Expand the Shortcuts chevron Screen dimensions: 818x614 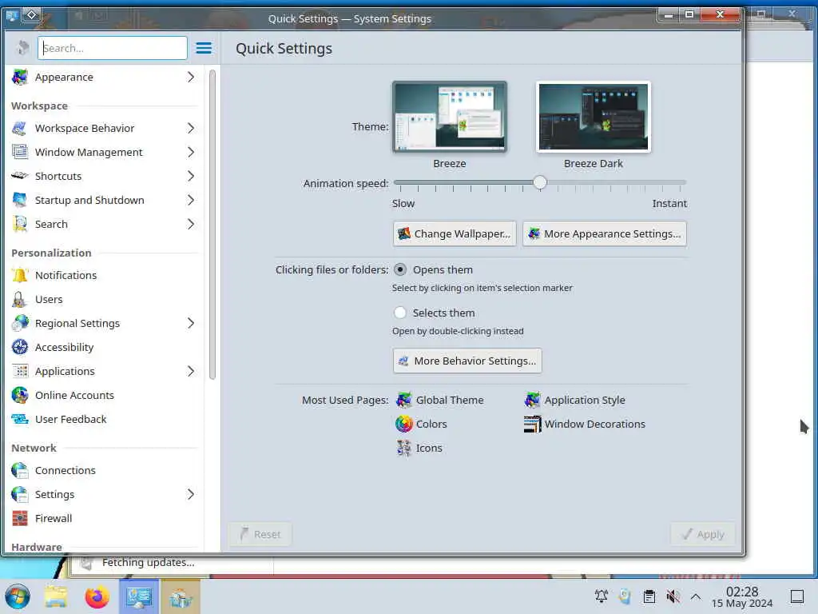[191, 176]
